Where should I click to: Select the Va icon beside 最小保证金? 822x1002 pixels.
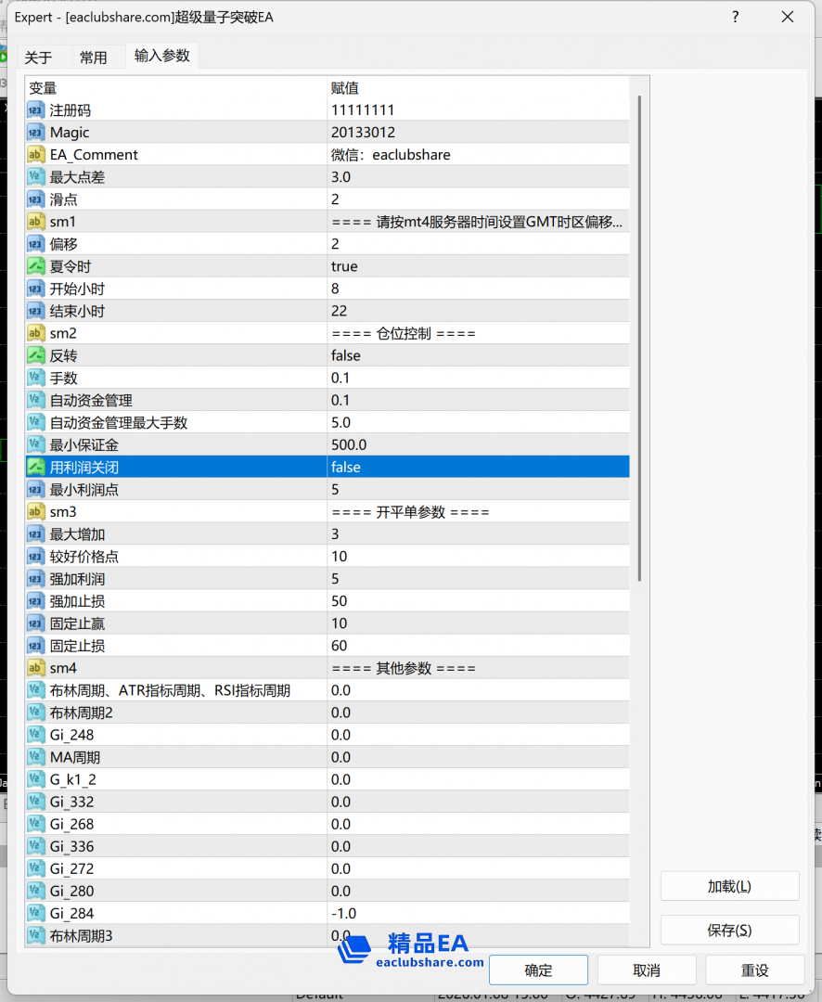pos(35,444)
